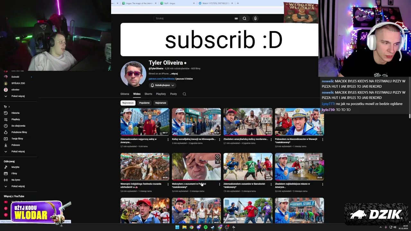
Task: Play Kulisy somalijskiej inwazji thumbnail
Action: pyautogui.click(x=196, y=122)
